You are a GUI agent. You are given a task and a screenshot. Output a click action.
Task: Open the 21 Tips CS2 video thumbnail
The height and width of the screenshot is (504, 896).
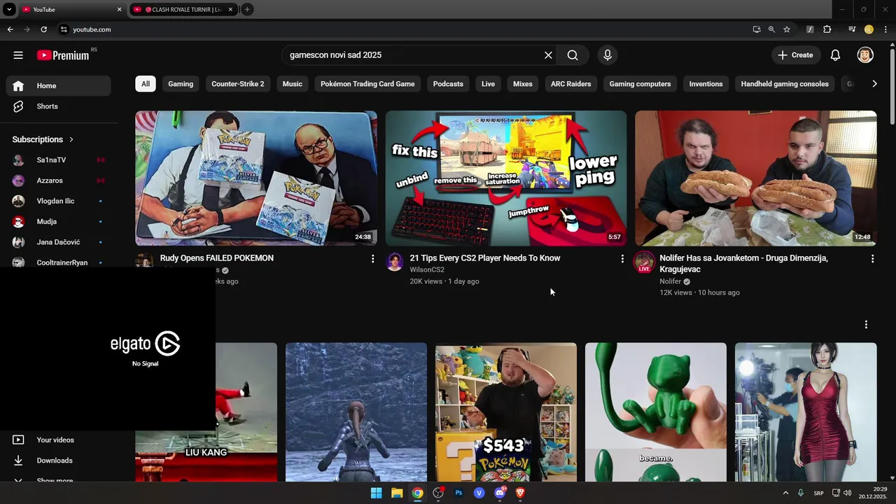click(506, 178)
